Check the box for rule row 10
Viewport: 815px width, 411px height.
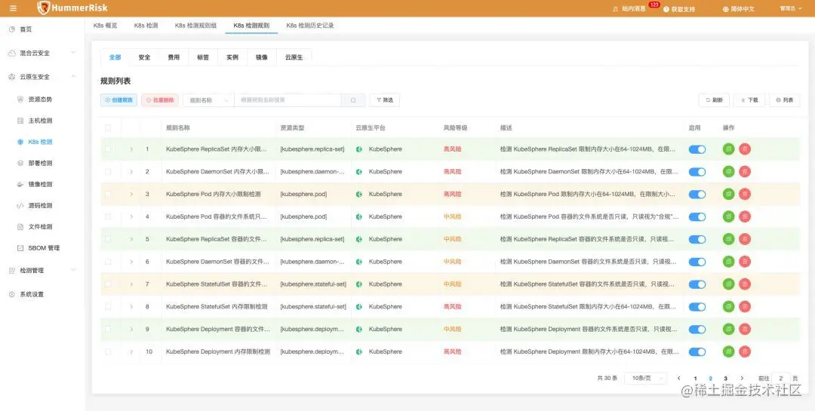point(108,351)
